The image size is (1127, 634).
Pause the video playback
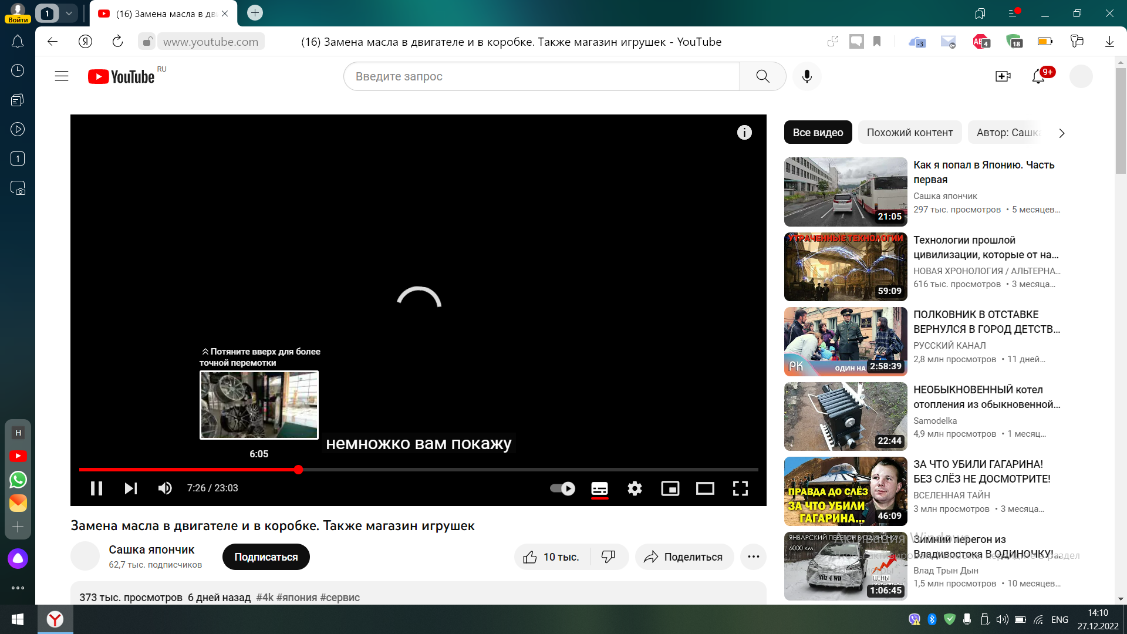click(x=96, y=488)
